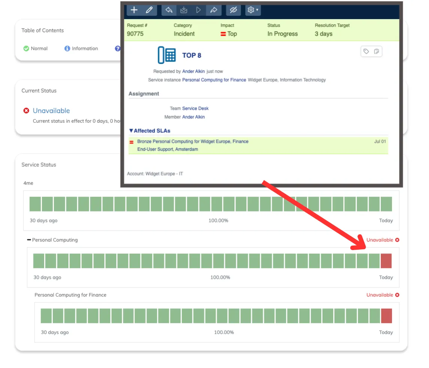
Task: Click the Personal Computing for Finance chart title
Action: pos(70,295)
